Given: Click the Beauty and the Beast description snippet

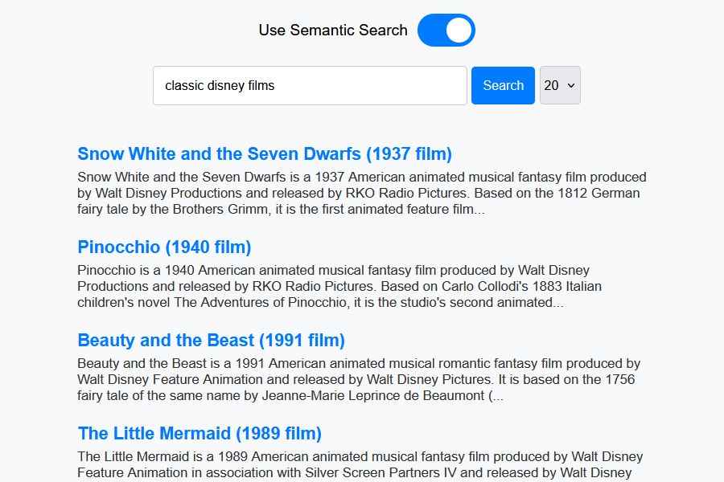Looking at the screenshot, I should 358,379.
